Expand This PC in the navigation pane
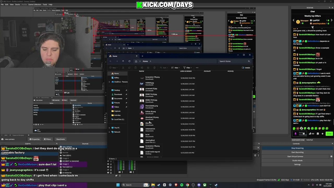Image resolution: width=334 pixels, height=188 pixels. [x=109, y=128]
